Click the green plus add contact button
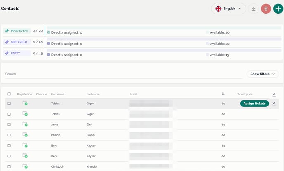 point(278,9)
